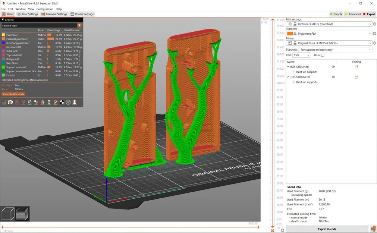This screenshot has height=233, width=377.
Task: Toggle Wipe moves visibility icon in legend
Action: (x=10, y=102)
